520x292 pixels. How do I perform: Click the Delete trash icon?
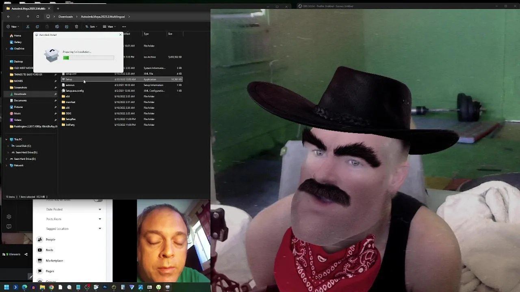click(x=76, y=27)
